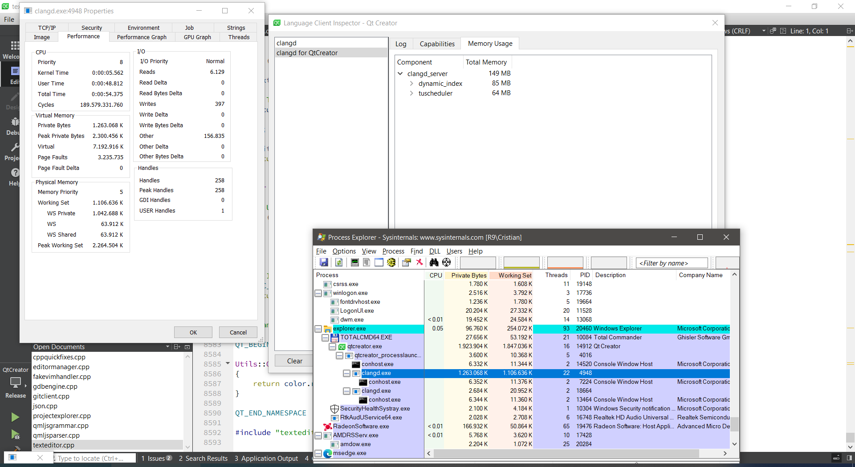Open Debug mode in Qt Creator sidebar
The width and height of the screenshot is (855, 467).
11,126
